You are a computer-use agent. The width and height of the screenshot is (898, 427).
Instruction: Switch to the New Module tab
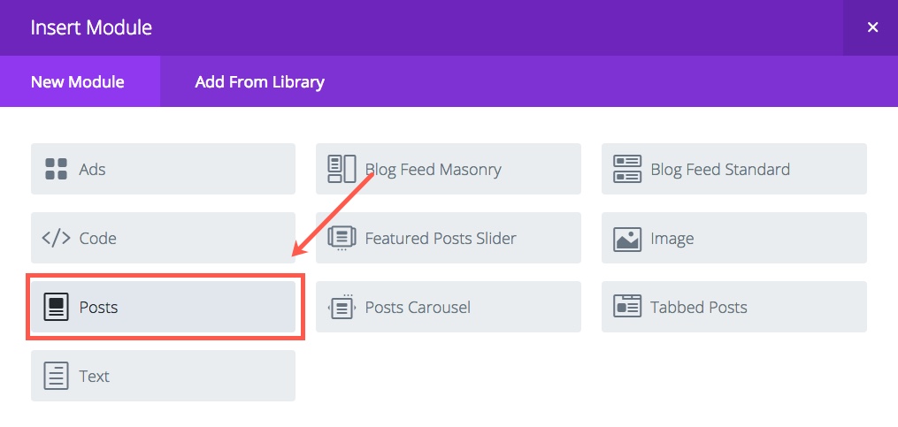[x=78, y=82]
